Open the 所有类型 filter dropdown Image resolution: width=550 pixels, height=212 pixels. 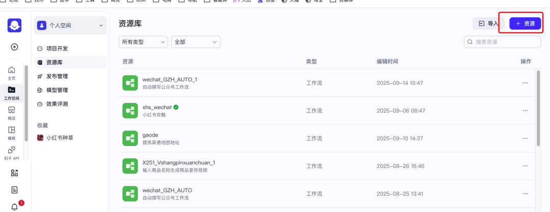pos(143,42)
